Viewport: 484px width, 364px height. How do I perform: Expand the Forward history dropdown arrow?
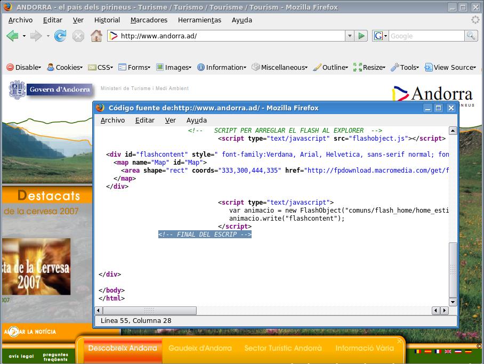(x=48, y=36)
